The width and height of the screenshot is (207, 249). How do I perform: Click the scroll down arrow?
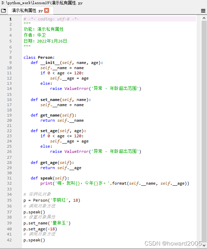tap(204, 245)
